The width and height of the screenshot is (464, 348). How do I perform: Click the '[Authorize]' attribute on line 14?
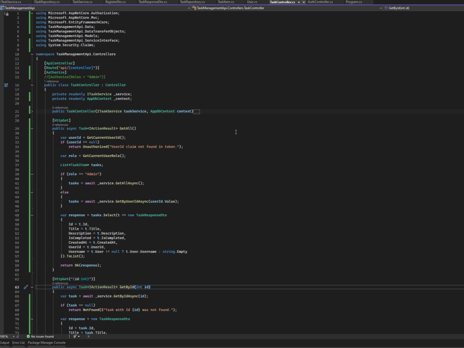pyautogui.click(x=55, y=72)
